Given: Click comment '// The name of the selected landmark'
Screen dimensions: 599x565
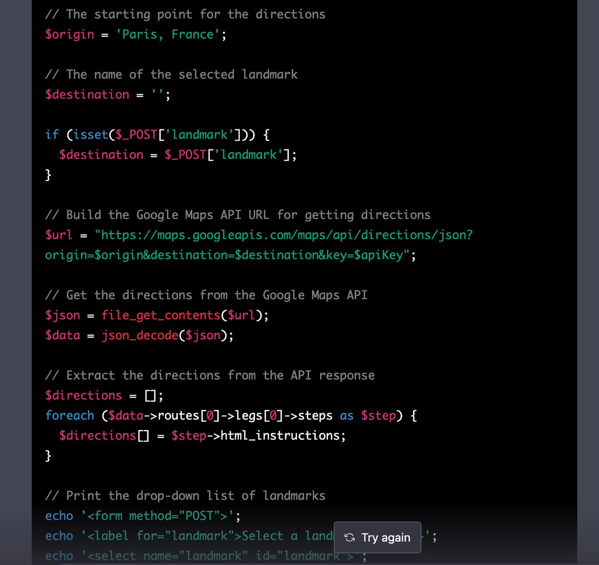Looking at the screenshot, I should [x=171, y=74].
